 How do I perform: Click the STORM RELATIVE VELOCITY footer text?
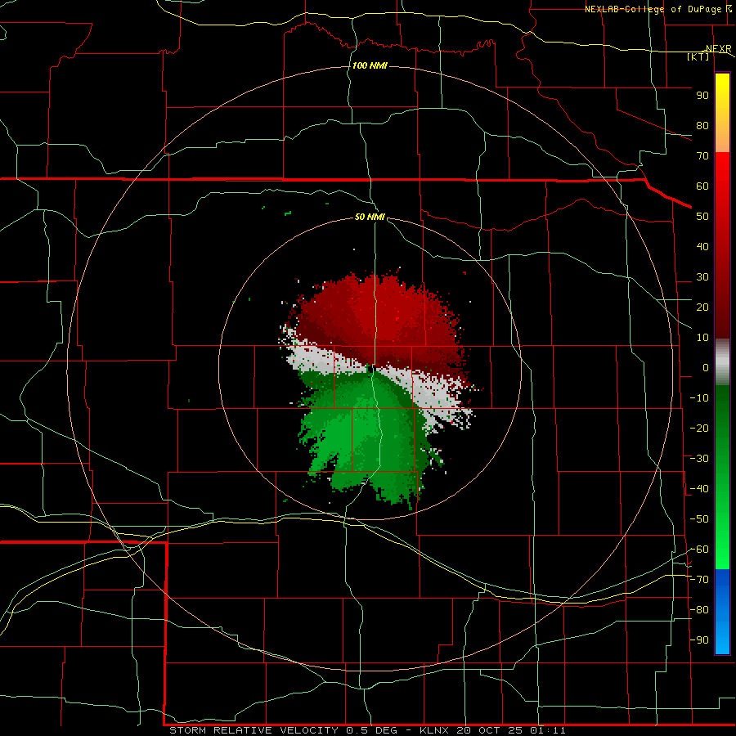pyautogui.click(x=254, y=730)
